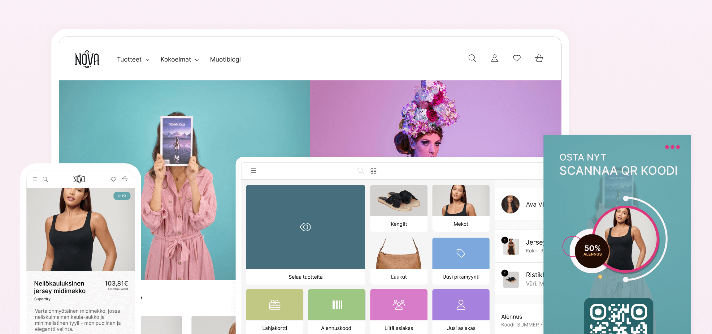Tap NOVA logo in mobile store header
The height and width of the screenshot is (334, 712).
point(79,179)
